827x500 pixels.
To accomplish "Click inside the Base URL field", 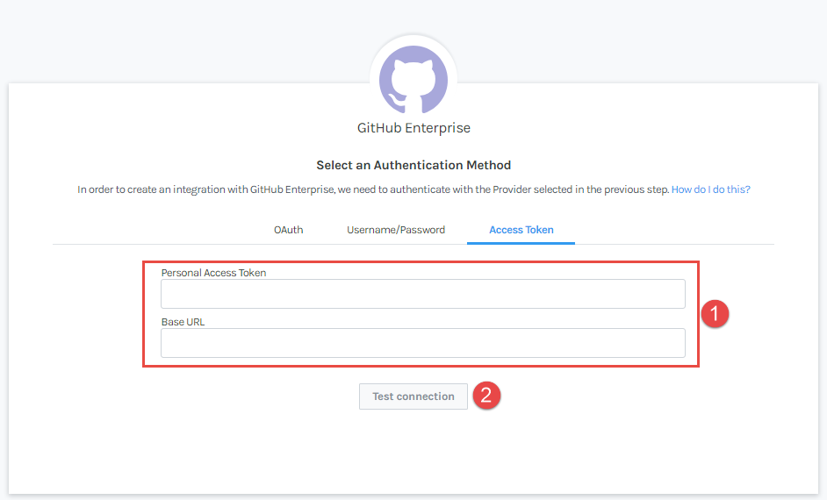I will pyautogui.click(x=423, y=343).
